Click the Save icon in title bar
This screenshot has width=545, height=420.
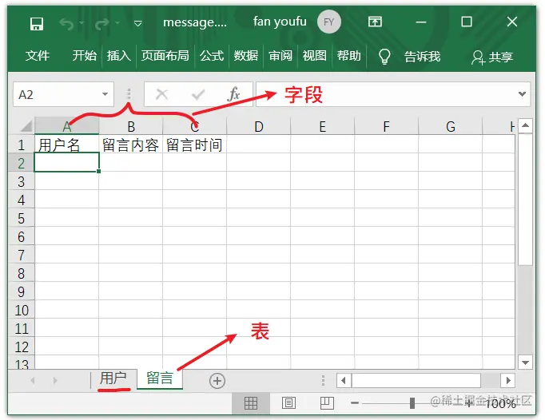(37, 24)
